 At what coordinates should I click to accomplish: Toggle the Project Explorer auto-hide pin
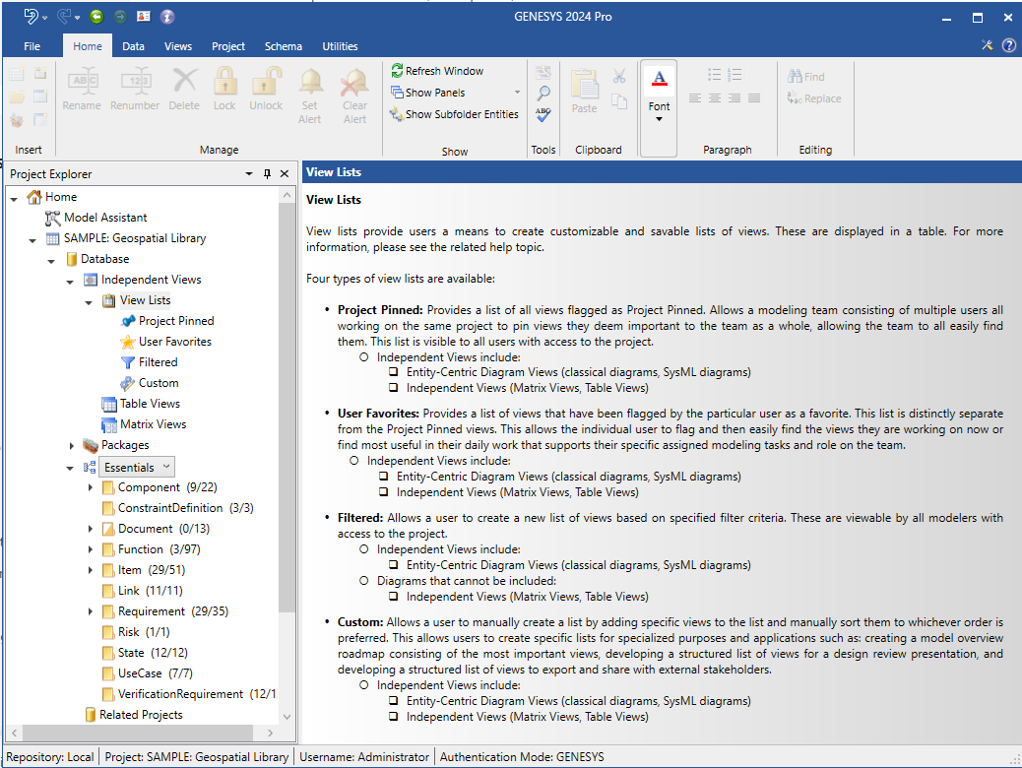[267, 173]
